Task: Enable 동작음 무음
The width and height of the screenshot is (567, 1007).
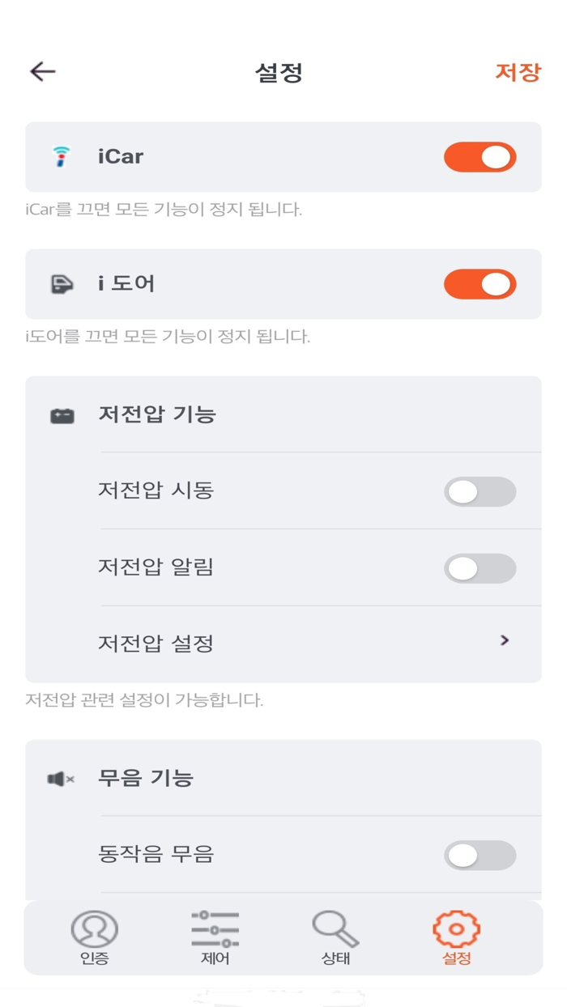Action: coord(479,855)
